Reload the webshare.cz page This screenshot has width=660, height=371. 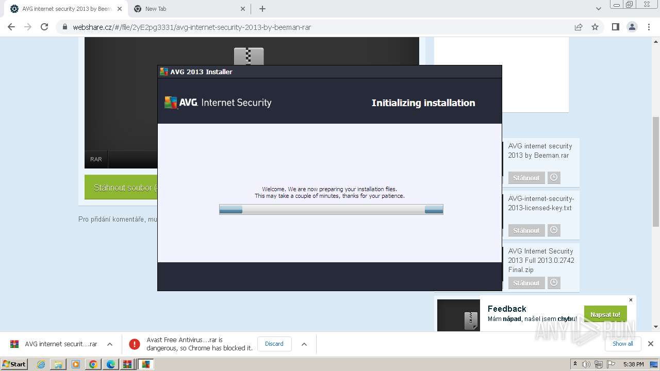[44, 27]
